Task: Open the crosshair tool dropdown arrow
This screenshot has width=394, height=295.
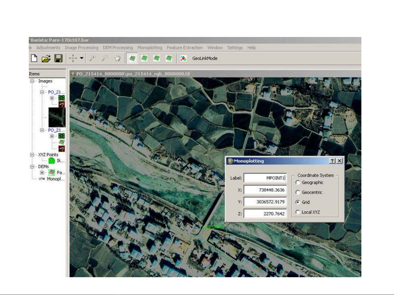Action: (81, 58)
